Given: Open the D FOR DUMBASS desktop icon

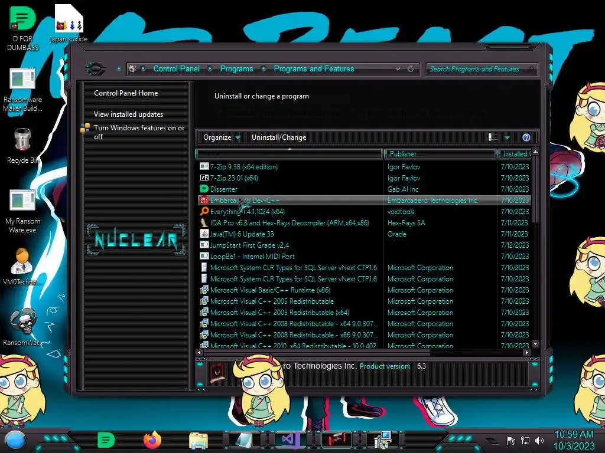Looking at the screenshot, I should pos(22,28).
